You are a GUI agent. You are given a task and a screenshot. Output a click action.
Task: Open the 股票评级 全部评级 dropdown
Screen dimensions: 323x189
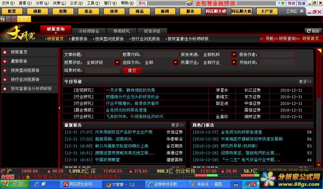[117, 62]
